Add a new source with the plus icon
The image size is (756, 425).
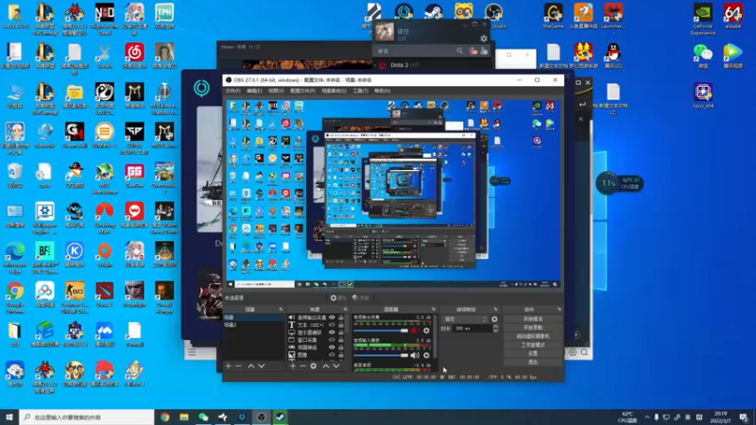click(x=293, y=366)
